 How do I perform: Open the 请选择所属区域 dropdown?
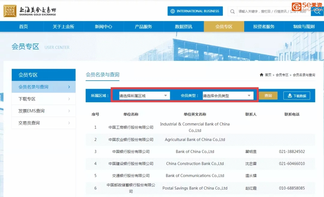[144, 96]
